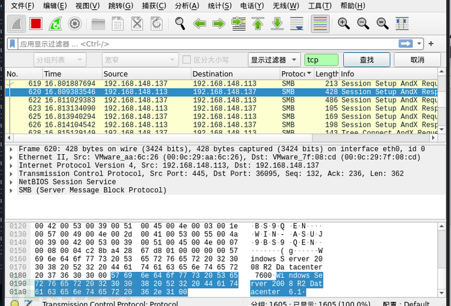This screenshot has width=451, height=306.
Task: Expand Internet Protocol Version 4 row
Action: pyautogui.click(x=11, y=165)
